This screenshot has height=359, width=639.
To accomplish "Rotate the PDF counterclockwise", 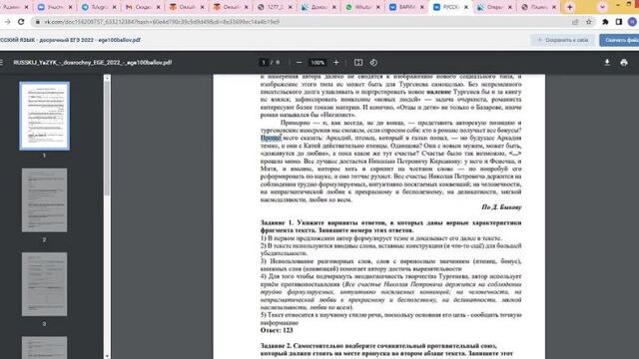I will (373, 63).
